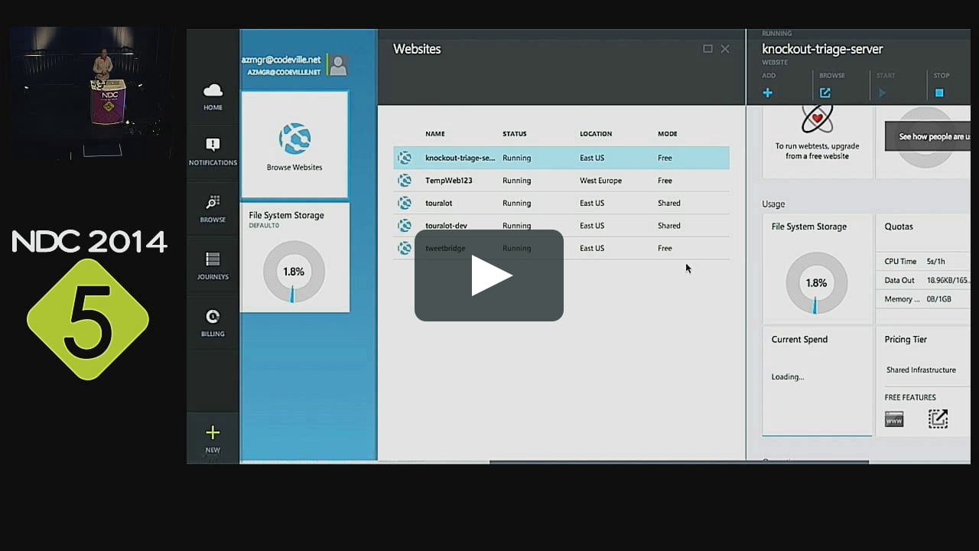Open the Quotas tile heading
The image size is (979, 551).
[x=899, y=227]
